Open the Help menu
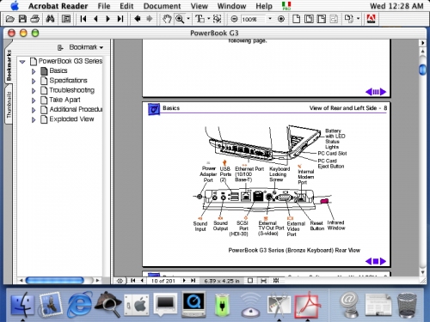The image size is (430, 322). coord(264,6)
